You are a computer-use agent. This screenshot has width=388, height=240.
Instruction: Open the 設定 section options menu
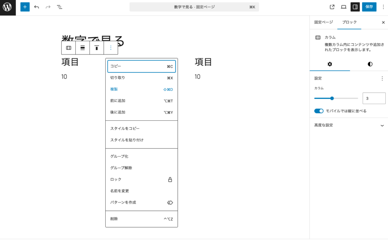382,78
